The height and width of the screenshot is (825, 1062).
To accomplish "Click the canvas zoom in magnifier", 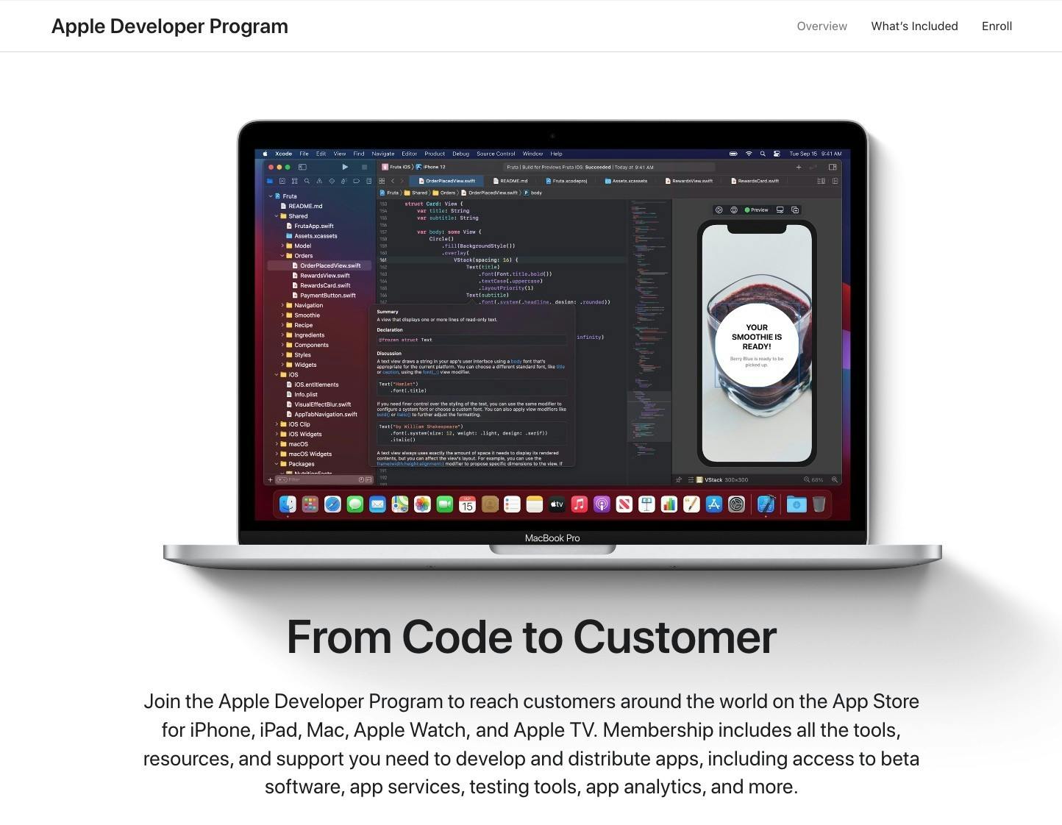I will [x=835, y=479].
